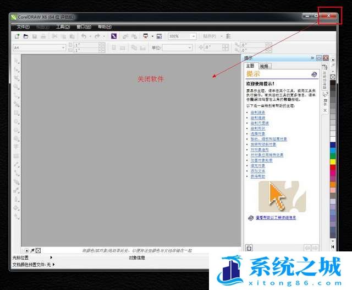Screen dimensions: 352x290
Task: Click 查看帮助以了解详细信息 link
Action: point(276,218)
